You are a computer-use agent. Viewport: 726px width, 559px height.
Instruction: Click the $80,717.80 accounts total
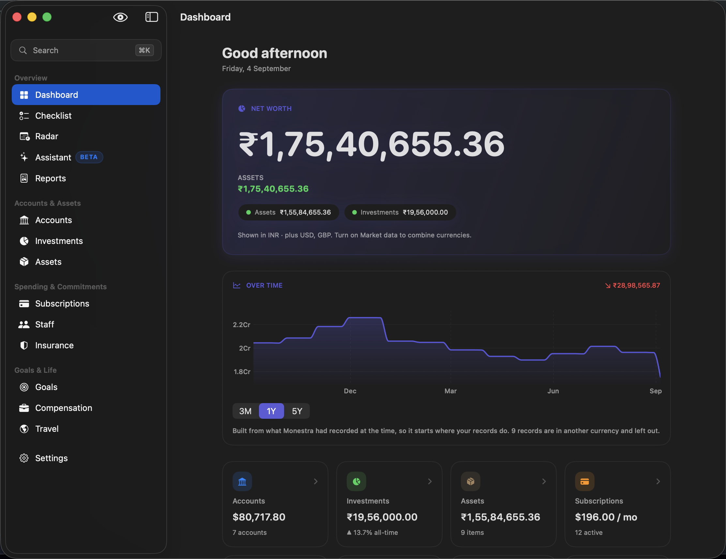(259, 517)
